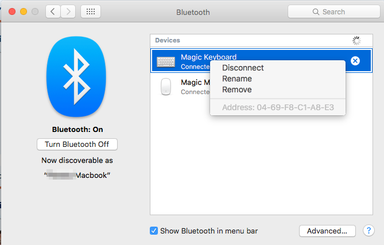Go back with the left arrow button
Screen dimensions: 384x245
pos(53,11)
